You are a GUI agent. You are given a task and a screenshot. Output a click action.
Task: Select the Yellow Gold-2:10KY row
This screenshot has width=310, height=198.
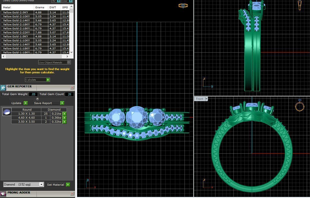[x=36, y=16]
